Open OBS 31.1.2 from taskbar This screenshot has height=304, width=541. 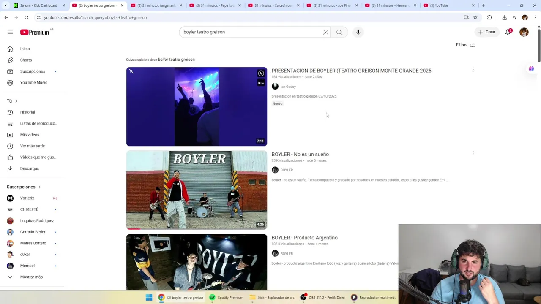pyautogui.click(x=322, y=298)
